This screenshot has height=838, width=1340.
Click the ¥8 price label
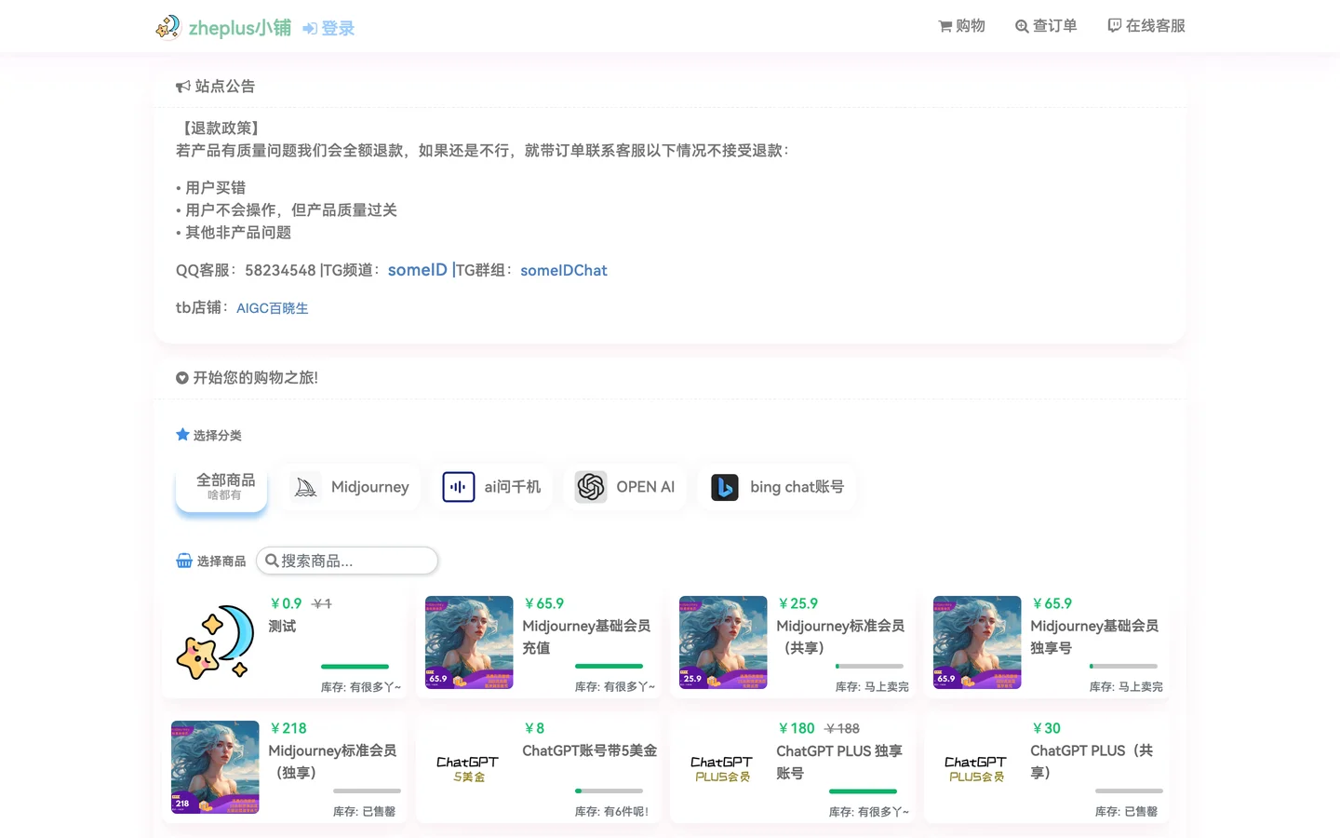(x=534, y=728)
